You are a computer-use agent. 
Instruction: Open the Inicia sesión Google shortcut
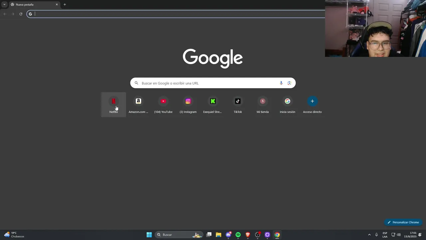pos(287,105)
